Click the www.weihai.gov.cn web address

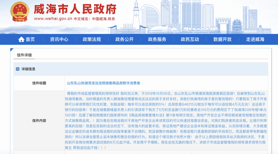tap(53, 19)
